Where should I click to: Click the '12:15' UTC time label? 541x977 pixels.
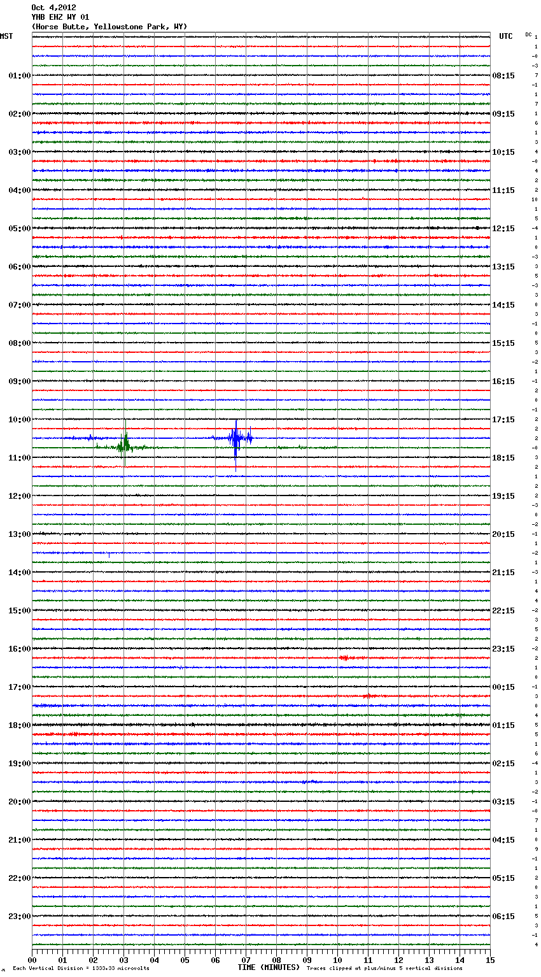[503, 229]
